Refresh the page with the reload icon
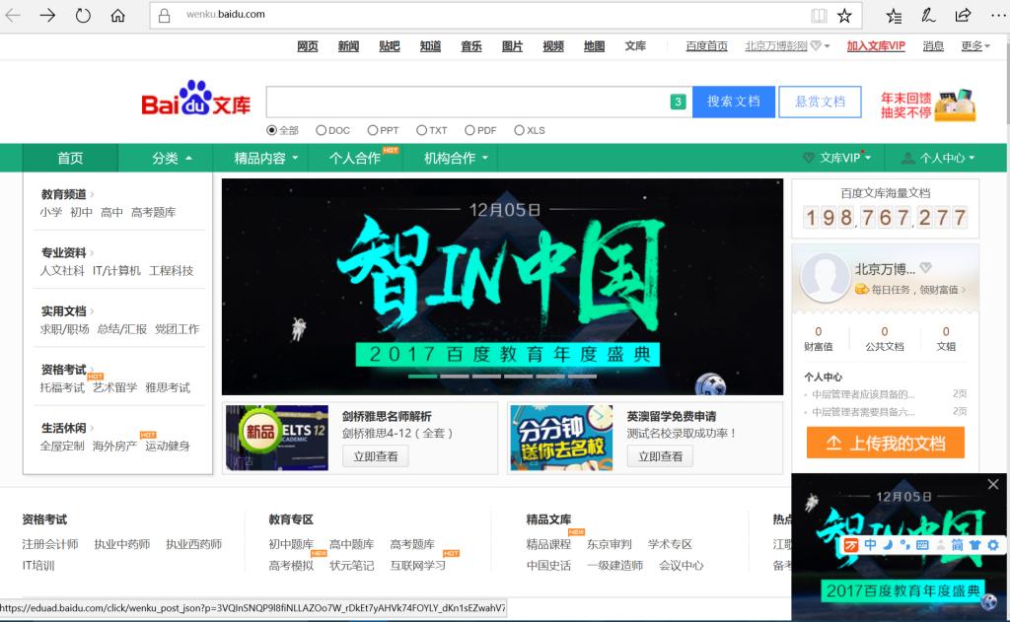This screenshot has height=622, width=1010. 83,15
